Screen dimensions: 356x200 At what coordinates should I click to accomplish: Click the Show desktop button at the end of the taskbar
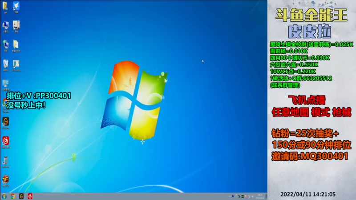(266, 196)
